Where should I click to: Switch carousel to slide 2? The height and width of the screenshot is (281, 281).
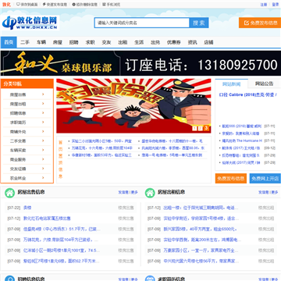coord(201,128)
